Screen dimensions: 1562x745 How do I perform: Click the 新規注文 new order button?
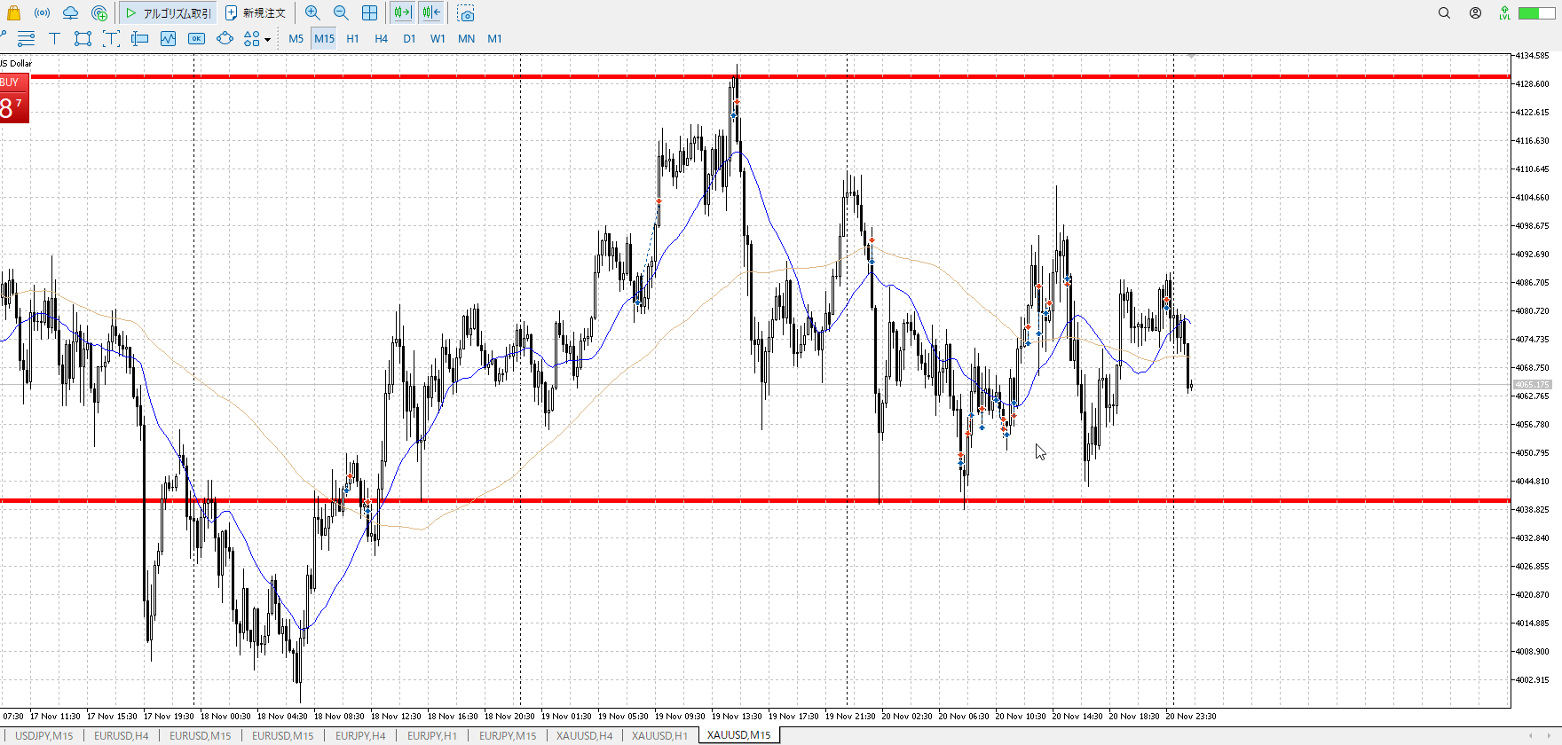click(x=256, y=13)
